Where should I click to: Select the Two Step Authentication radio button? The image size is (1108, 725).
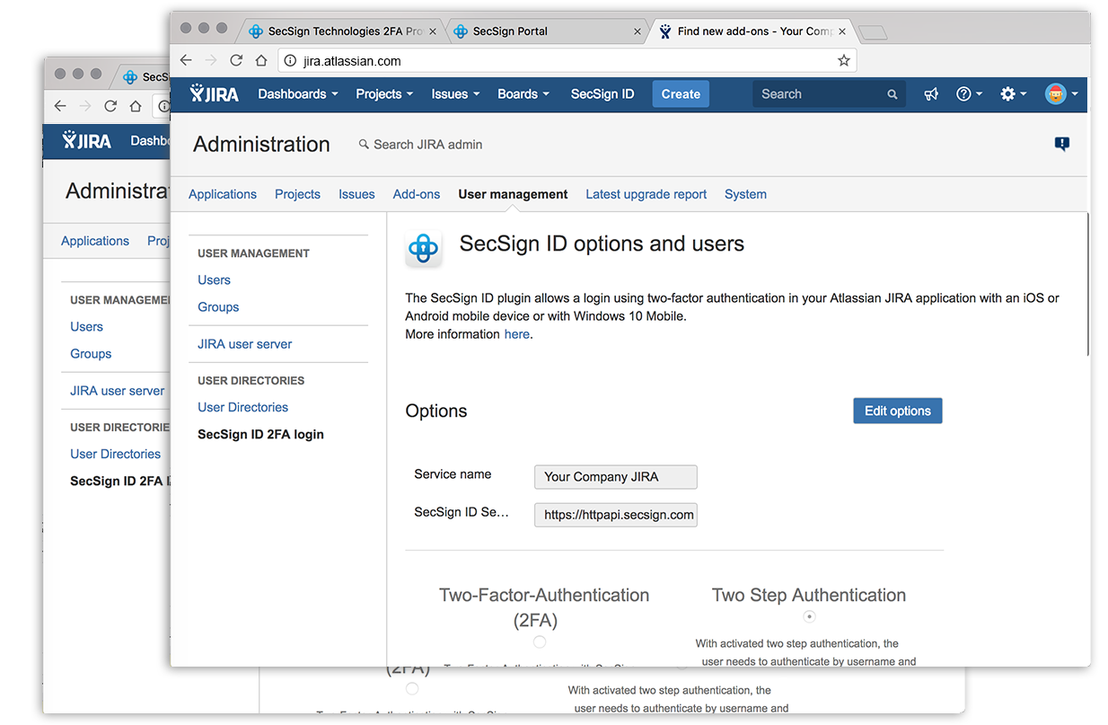click(809, 617)
